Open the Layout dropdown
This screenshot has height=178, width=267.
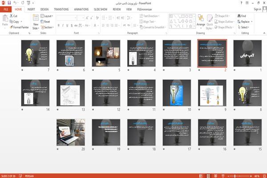[x=47, y=16]
